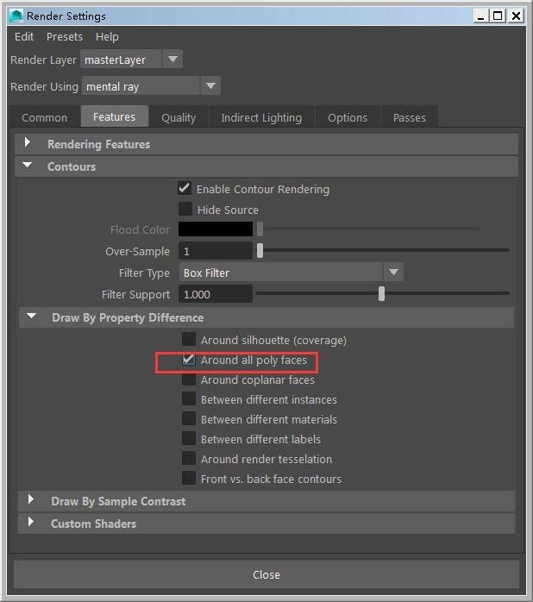Image resolution: width=533 pixels, height=602 pixels.
Task: Expand the Rendering Features section
Action: click(266, 144)
